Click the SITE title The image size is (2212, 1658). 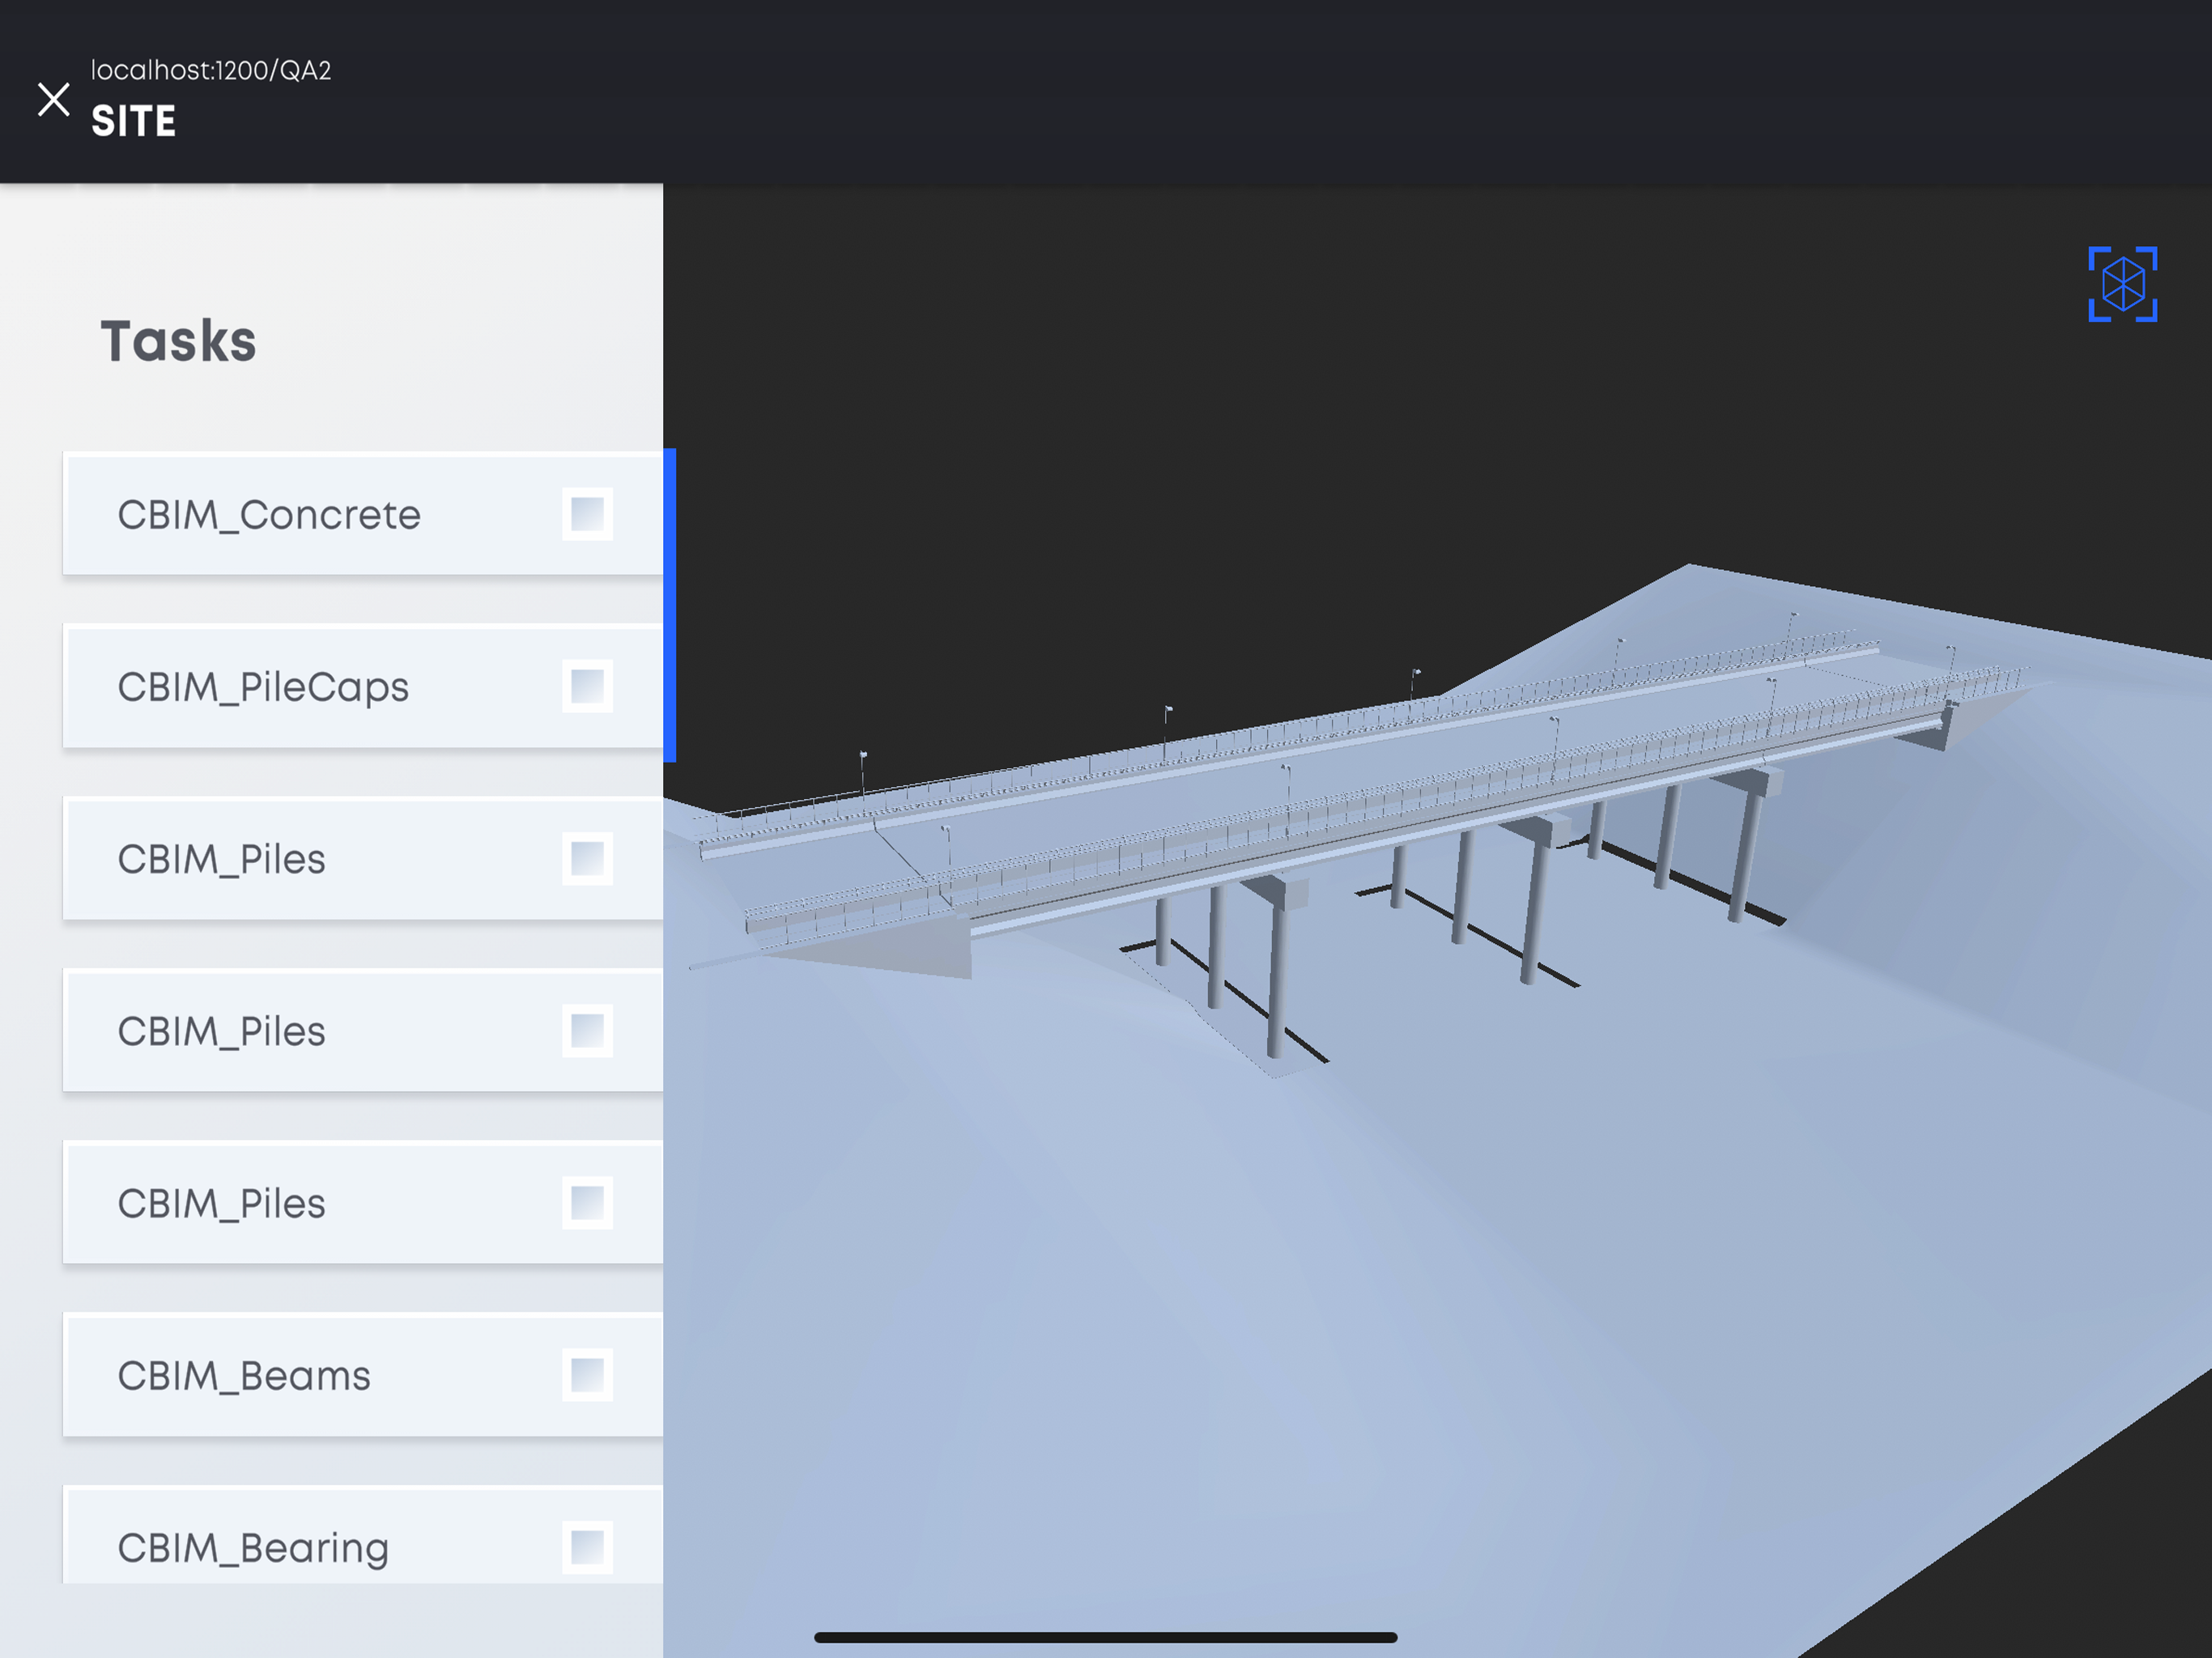tap(133, 121)
